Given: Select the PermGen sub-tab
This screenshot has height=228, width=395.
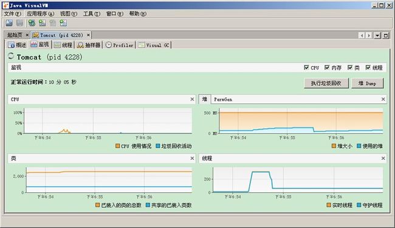Looking at the screenshot, I should pyautogui.click(x=223, y=99).
